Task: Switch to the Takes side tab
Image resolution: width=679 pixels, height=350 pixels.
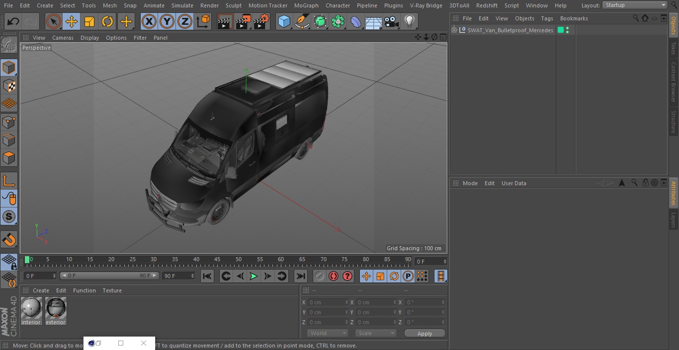Action: [x=674, y=48]
